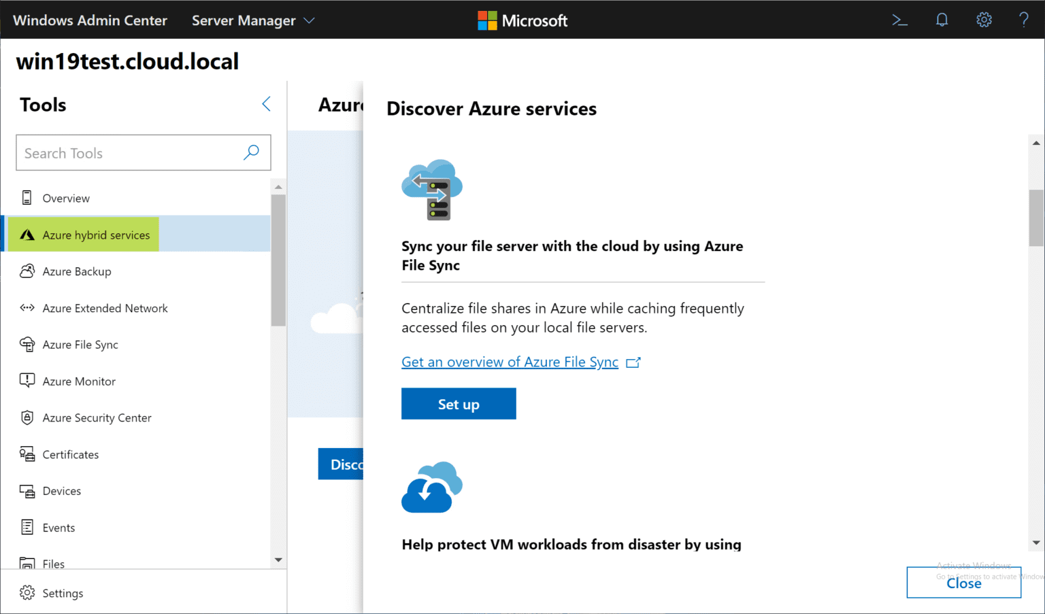Launch the PowerShell console from the top bar
Screen dimensions: 1045x614
click(899, 20)
